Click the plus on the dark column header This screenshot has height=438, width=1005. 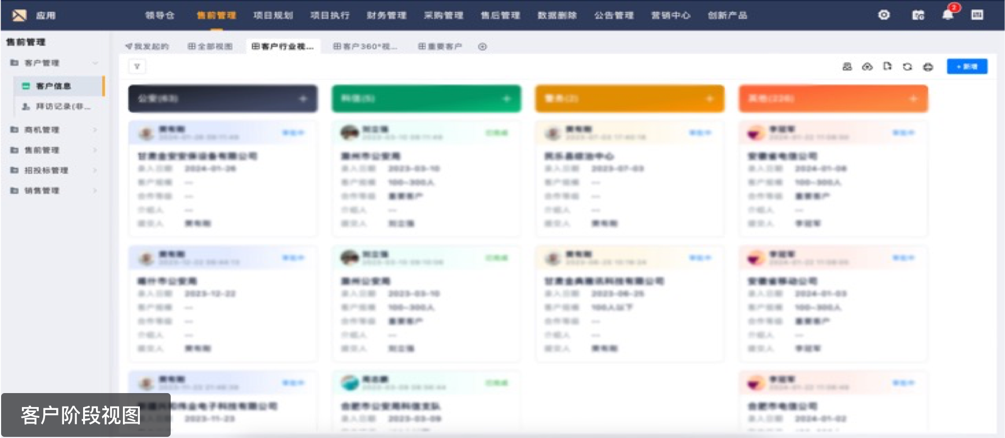click(x=303, y=99)
